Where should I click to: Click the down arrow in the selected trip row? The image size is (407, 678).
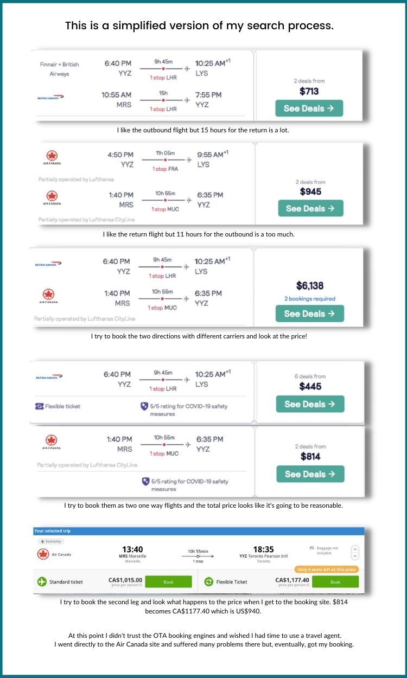[x=354, y=555]
